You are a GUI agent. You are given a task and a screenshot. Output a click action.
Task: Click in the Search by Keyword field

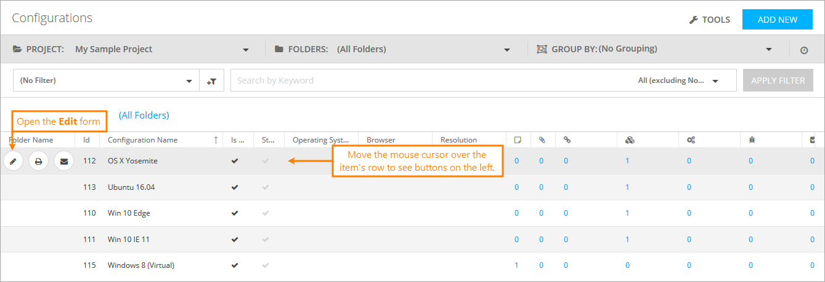pos(431,80)
